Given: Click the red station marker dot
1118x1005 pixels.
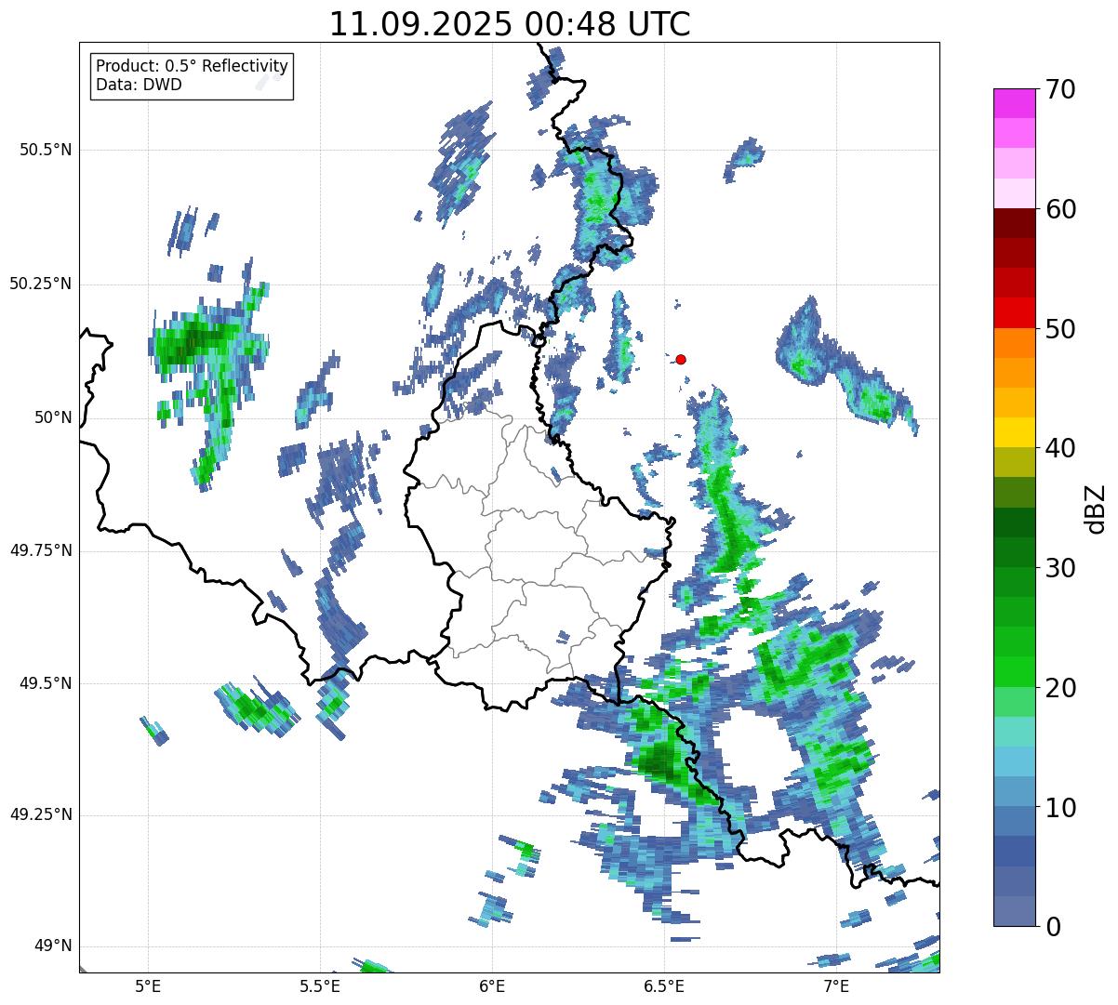Looking at the screenshot, I should coord(681,359).
